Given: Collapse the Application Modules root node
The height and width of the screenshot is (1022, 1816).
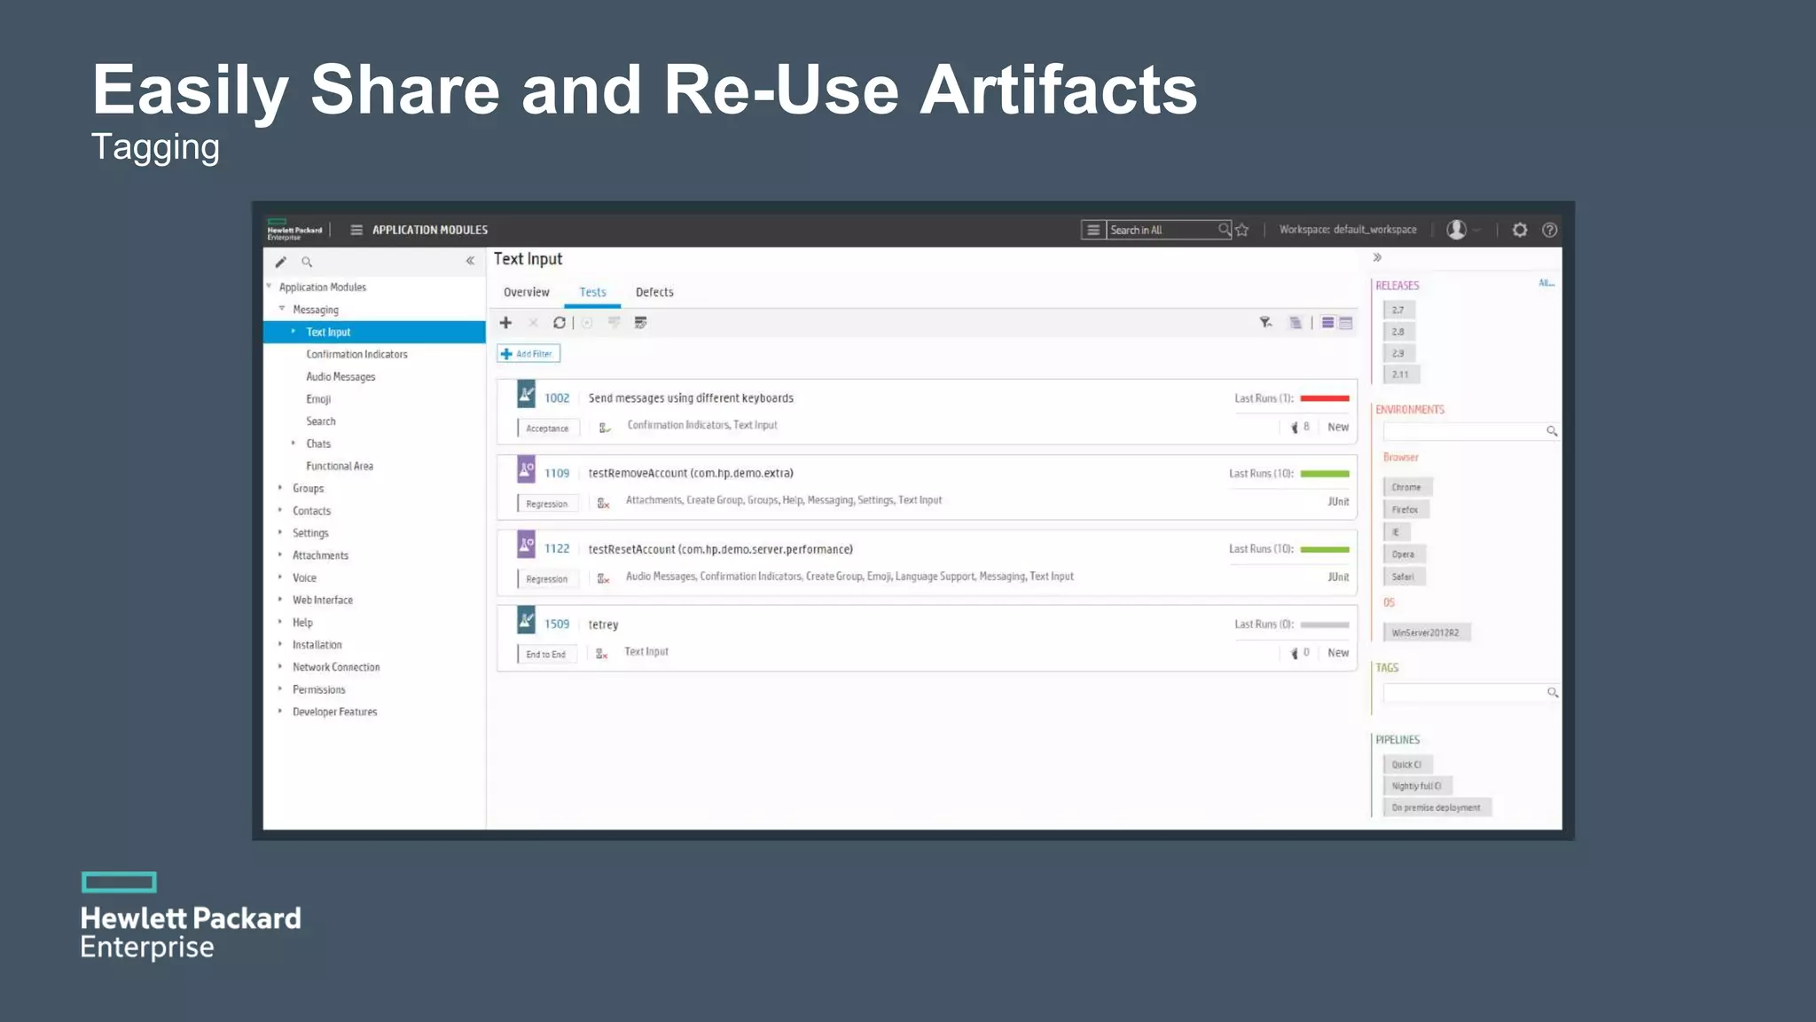Looking at the screenshot, I should tap(269, 286).
